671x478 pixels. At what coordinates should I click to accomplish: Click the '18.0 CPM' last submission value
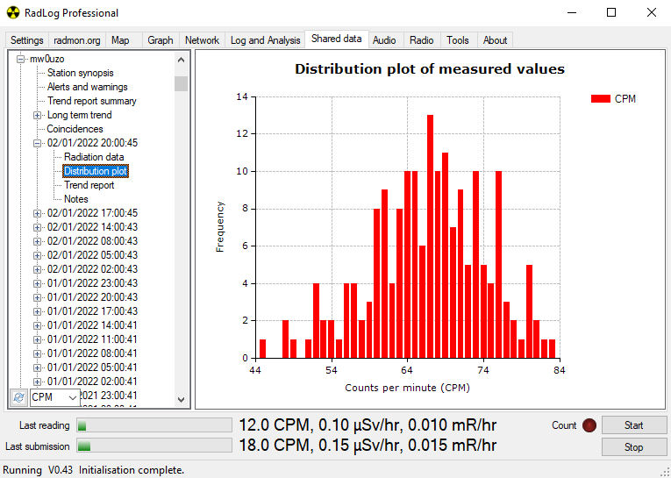(x=274, y=446)
